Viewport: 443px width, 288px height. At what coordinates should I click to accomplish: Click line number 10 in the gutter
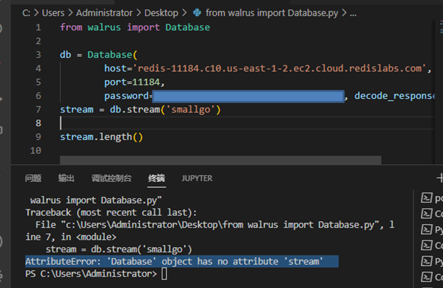click(x=36, y=150)
